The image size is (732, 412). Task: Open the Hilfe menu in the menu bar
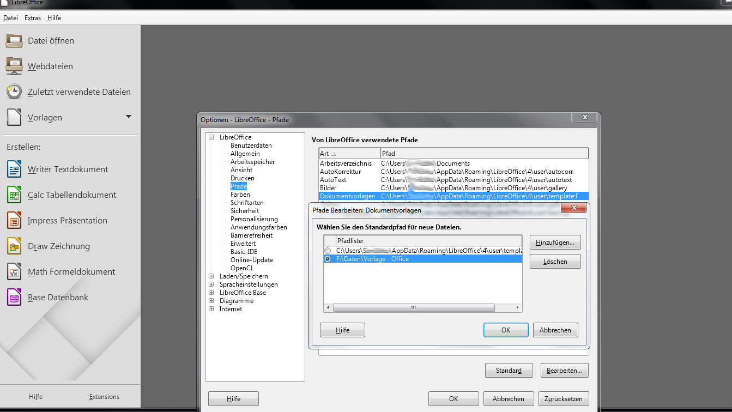(55, 18)
